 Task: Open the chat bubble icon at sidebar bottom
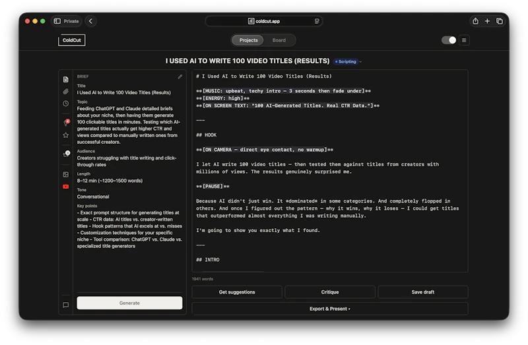(x=65, y=305)
